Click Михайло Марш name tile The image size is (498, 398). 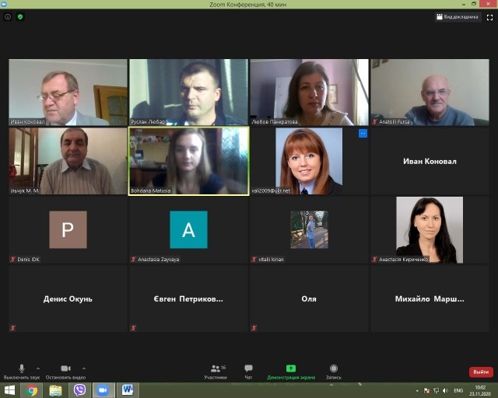[x=430, y=298]
